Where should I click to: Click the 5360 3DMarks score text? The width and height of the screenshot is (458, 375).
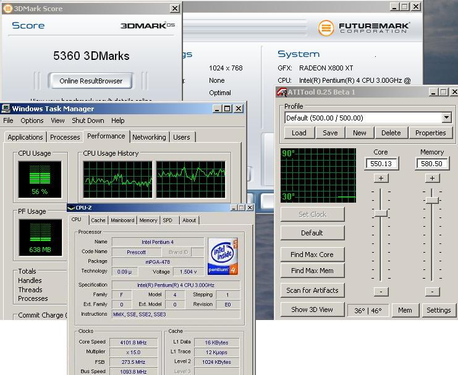[91, 56]
